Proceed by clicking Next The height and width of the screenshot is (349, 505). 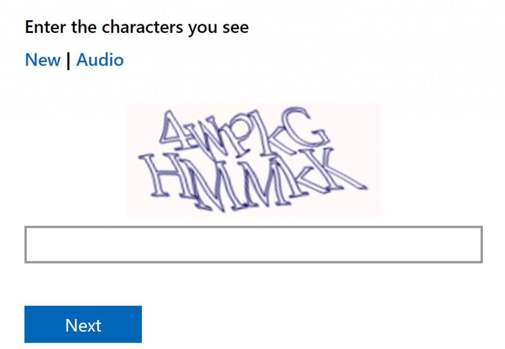(x=83, y=324)
